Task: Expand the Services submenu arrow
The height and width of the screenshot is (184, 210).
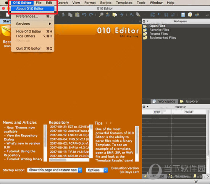Action: (x=50, y=24)
